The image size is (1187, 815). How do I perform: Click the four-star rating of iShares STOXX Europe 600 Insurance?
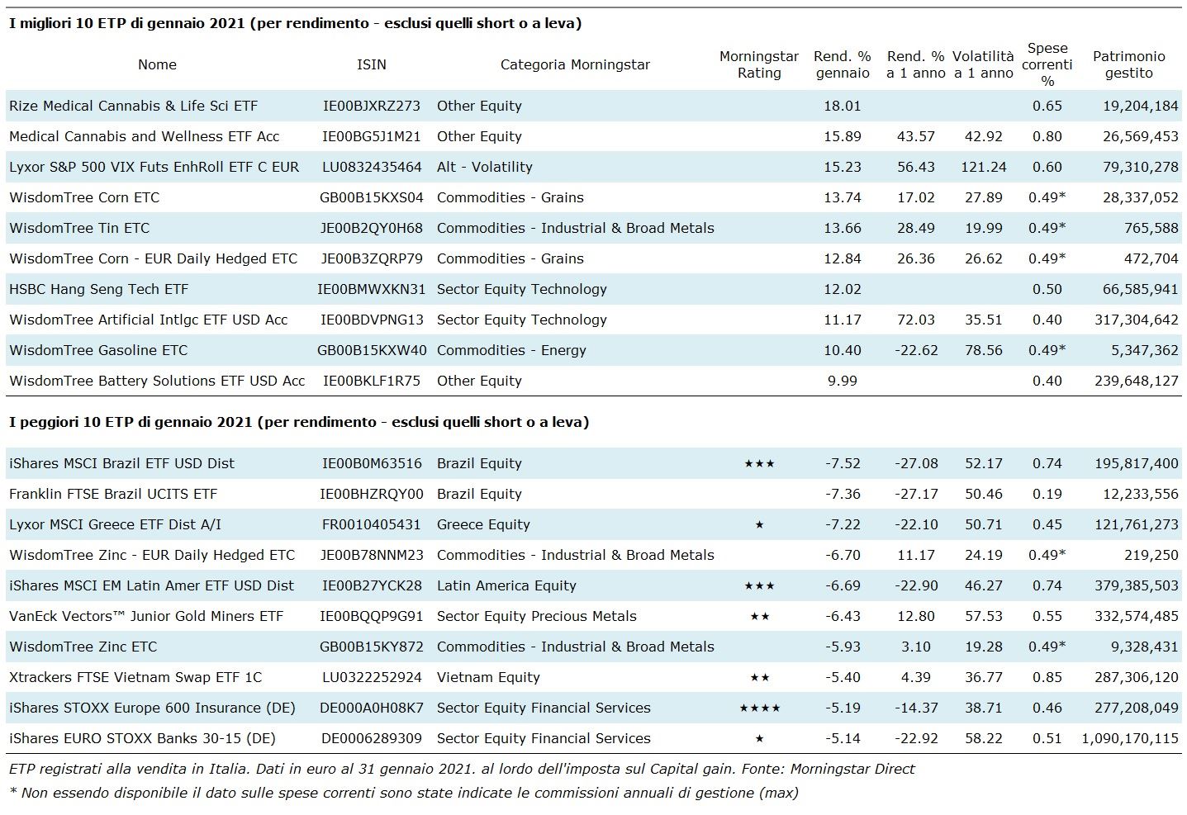(x=758, y=708)
